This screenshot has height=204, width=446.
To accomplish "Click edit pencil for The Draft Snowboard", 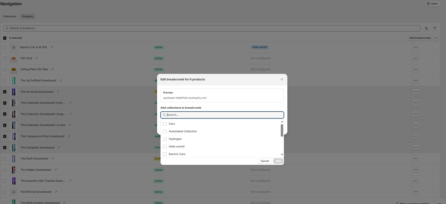I will (53, 158).
